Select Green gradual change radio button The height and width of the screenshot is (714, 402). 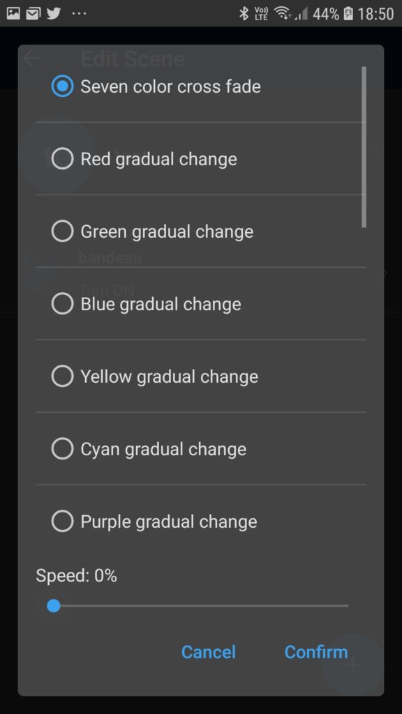[x=62, y=231]
